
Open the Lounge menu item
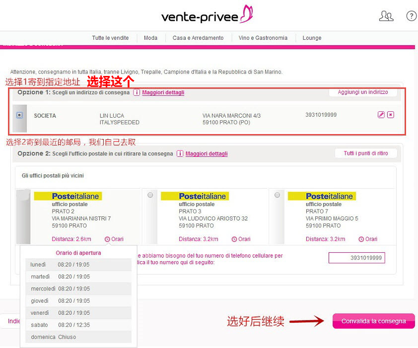(312, 38)
